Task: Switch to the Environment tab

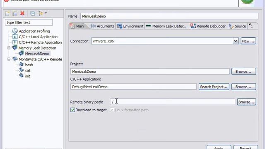Action: tap(130, 26)
